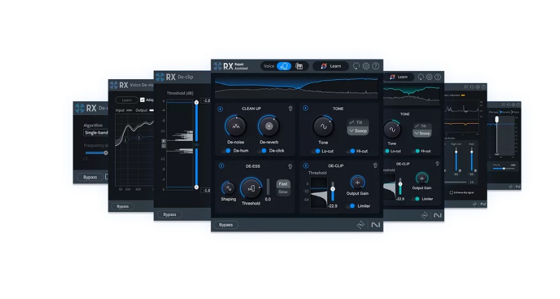Click the link icon between De-clip threshold sliders
Image resolution: width=560 pixels, height=299 pixels.
[x=197, y=145]
